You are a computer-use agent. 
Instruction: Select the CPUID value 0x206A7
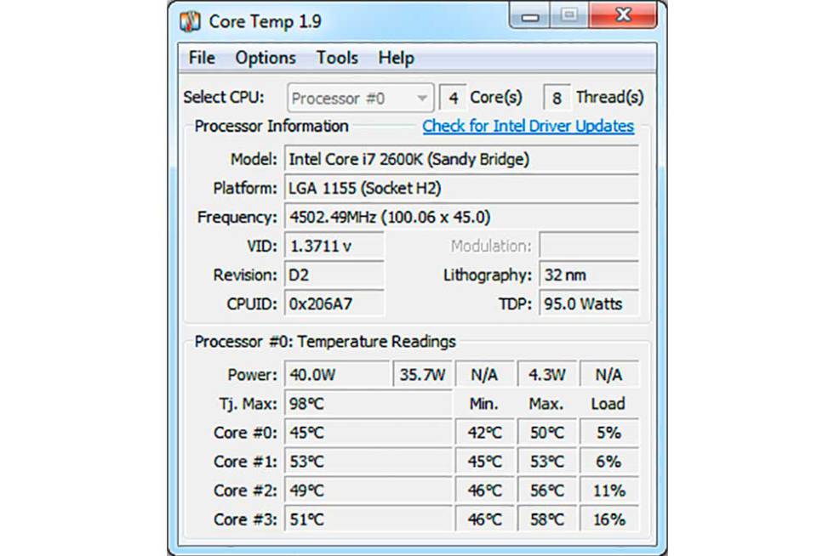pos(334,304)
